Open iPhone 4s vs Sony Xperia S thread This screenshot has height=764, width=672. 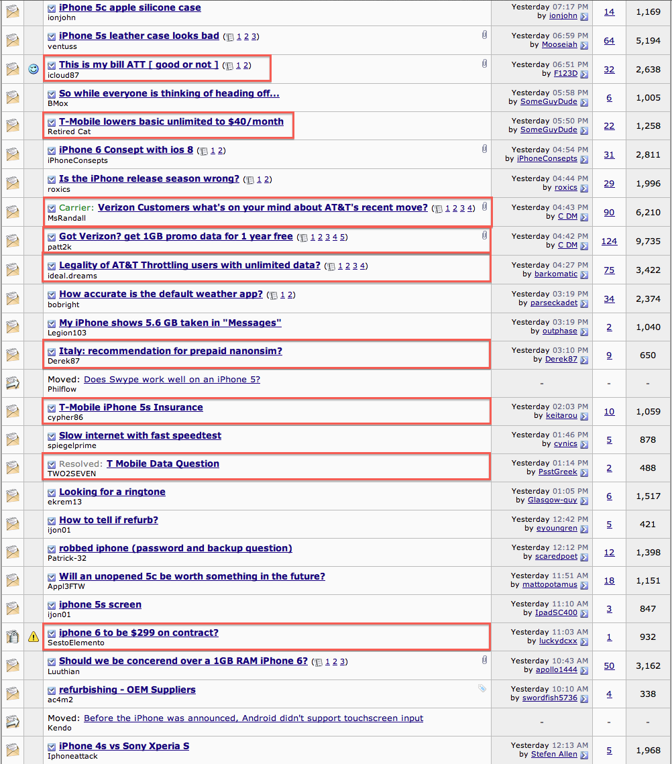(x=124, y=746)
